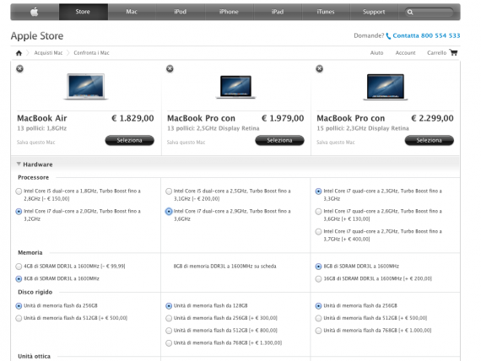Click the Processore section label
Screen dimensions: 481x361
click(x=33, y=178)
